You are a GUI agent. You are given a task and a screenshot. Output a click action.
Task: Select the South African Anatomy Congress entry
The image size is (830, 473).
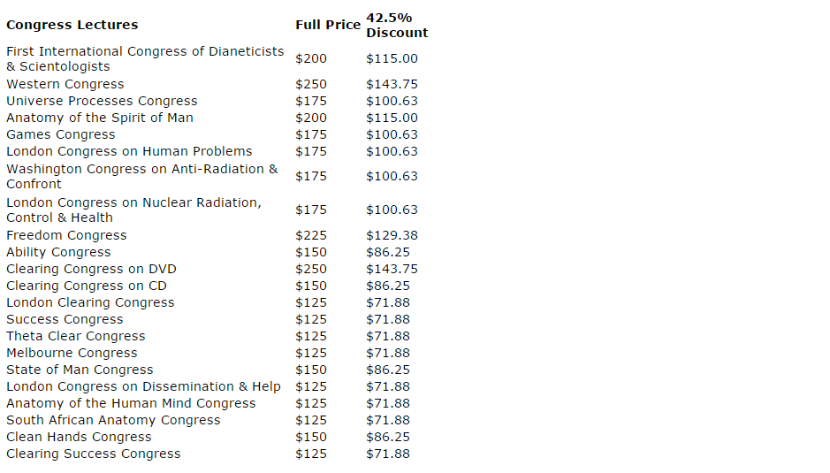pos(113,420)
